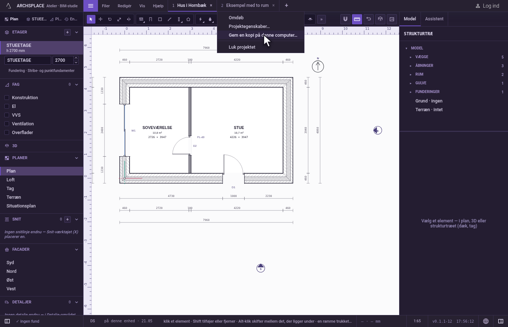
Task: Click the undo arrow icon
Action: [369, 19]
